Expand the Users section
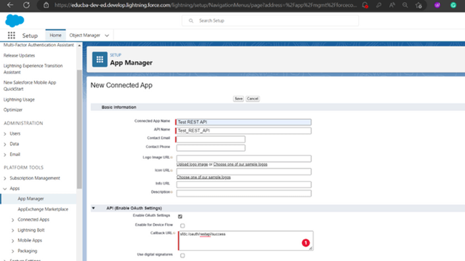Screen dimensions: 465x261 coord(5,134)
